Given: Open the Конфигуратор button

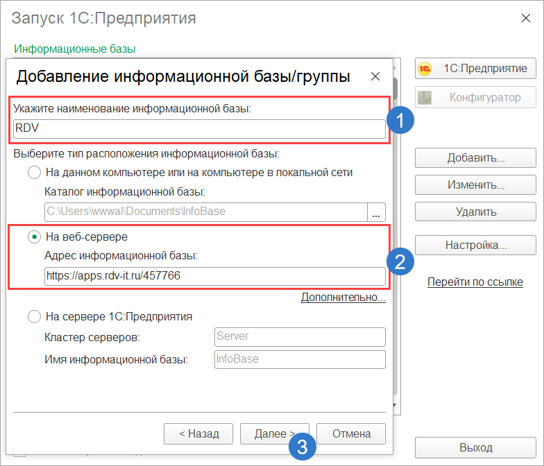Looking at the screenshot, I should tap(475, 97).
